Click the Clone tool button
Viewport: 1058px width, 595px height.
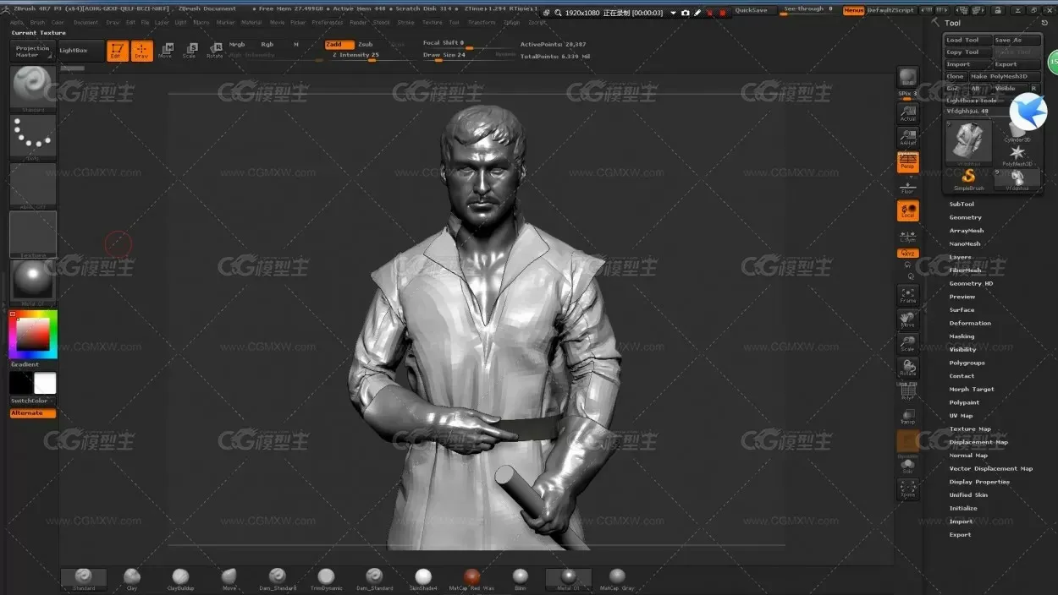[x=956, y=76]
